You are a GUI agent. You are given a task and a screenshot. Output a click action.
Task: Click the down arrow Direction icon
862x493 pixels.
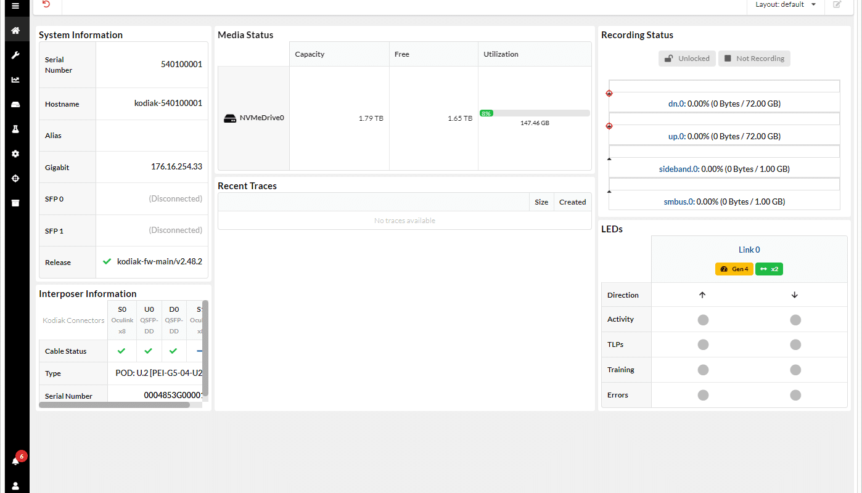click(795, 295)
